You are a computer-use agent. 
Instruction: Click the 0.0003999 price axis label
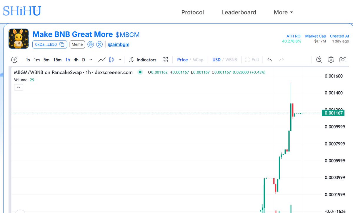point(335,178)
